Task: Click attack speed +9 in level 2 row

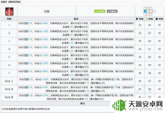Action: pos(71,35)
